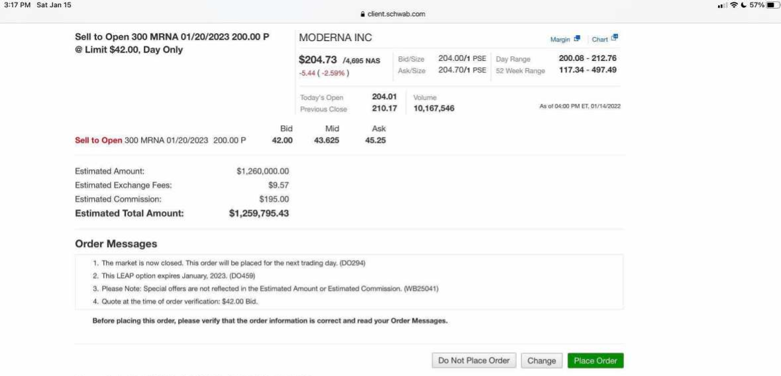Tap the Wi-Fi status icon
The width and height of the screenshot is (781, 376).
pos(734,5)
